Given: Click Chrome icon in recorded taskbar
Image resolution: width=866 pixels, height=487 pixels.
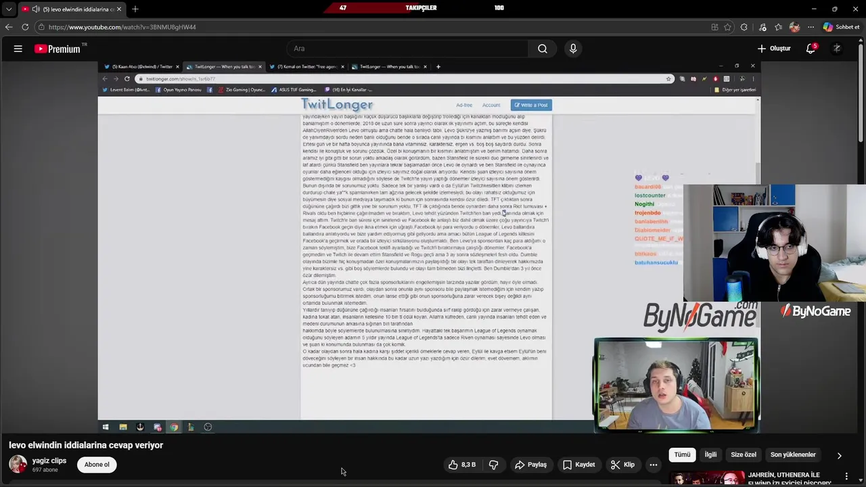Looking at the screenshot, I should coord(174,427).
